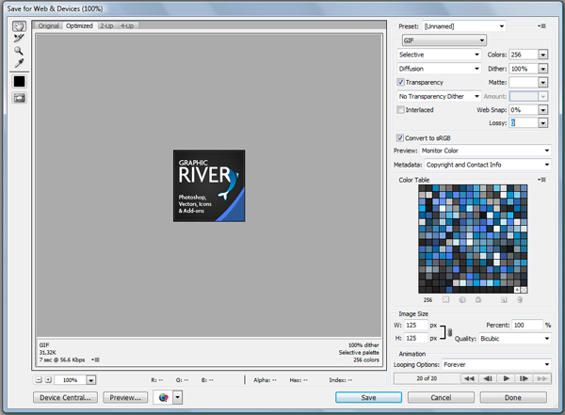Open the Preset dropdown
Image resolution: width=565 pixels, height=415 pixels.
coord(464,26)
